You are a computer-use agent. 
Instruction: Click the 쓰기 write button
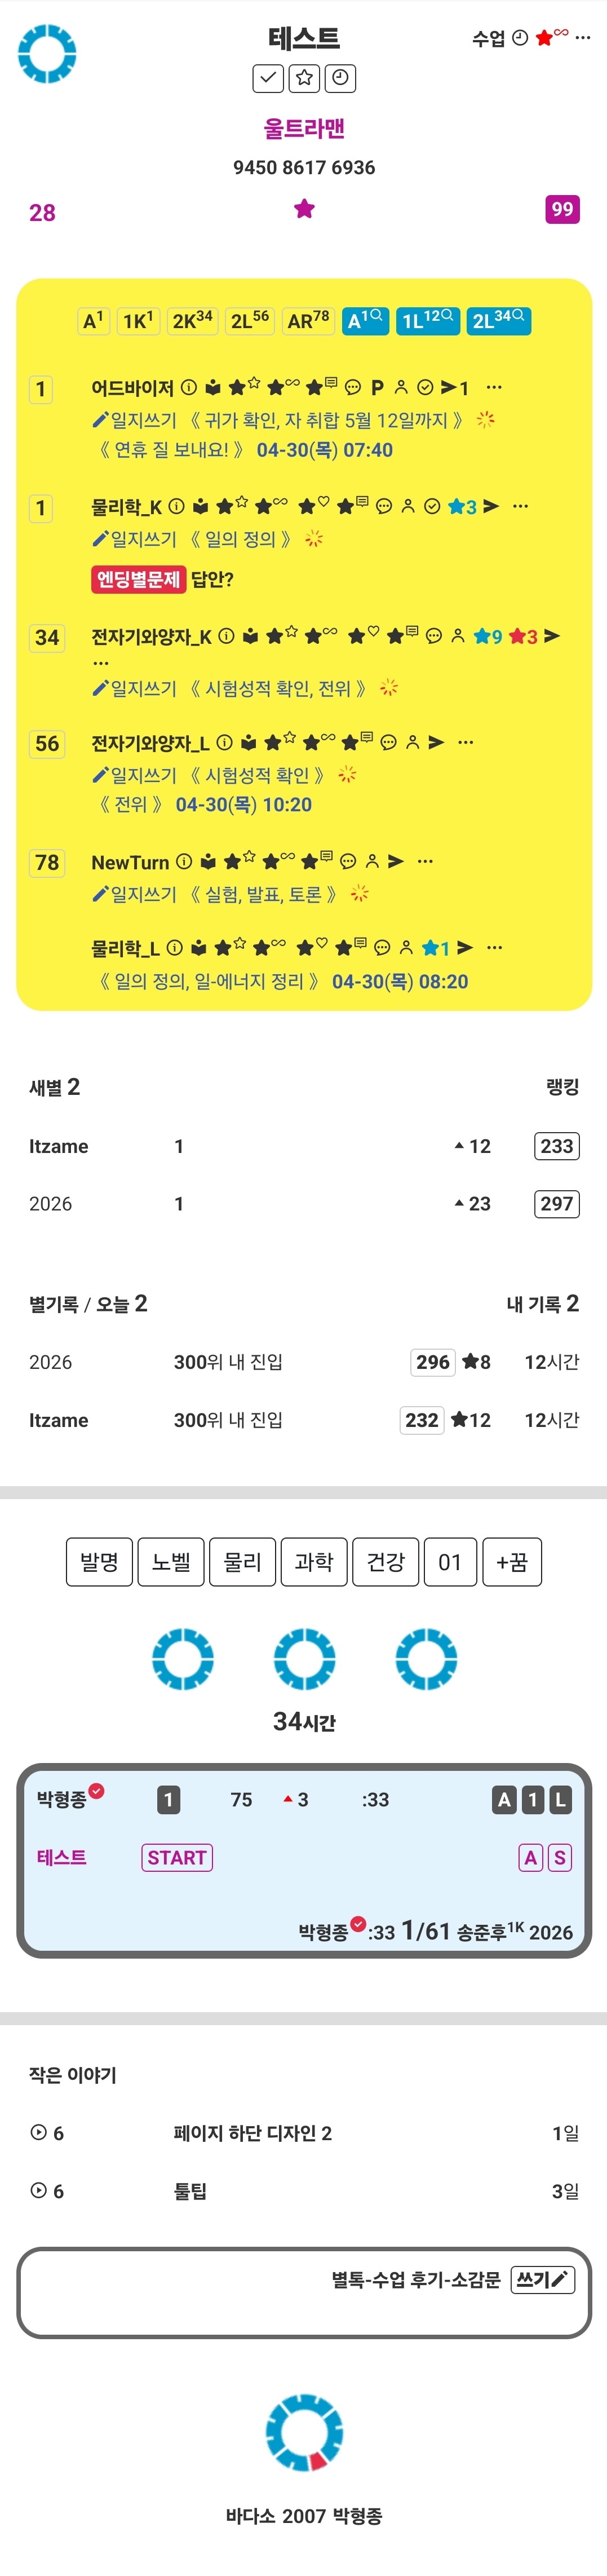pyautogui.click(x=542, y=2279)
